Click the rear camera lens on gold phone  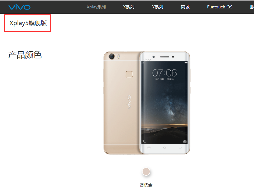(112, 57)
